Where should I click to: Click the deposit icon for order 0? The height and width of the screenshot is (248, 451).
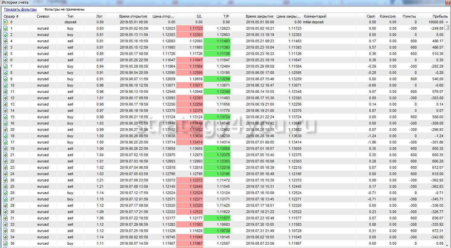pyautogui.click(x=6, y=22)
